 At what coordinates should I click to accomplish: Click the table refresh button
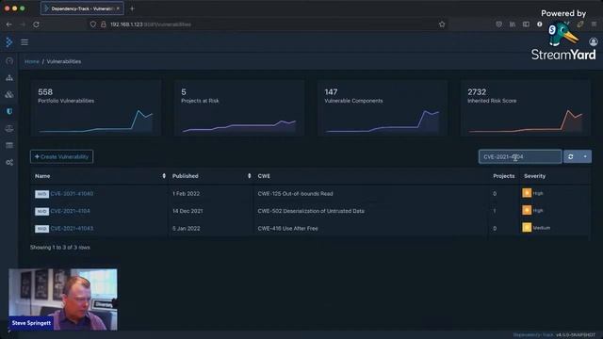571,157
